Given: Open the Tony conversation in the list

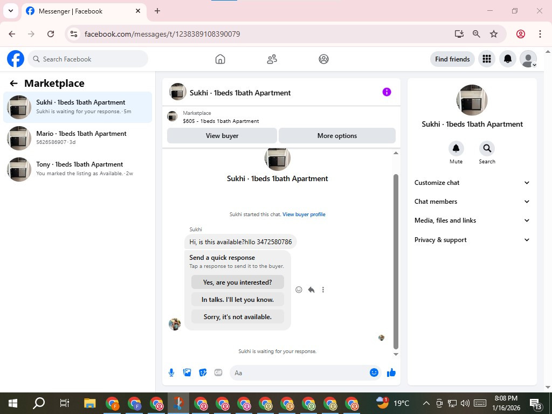Looking at the screenshot, I should tap(78, 169).
